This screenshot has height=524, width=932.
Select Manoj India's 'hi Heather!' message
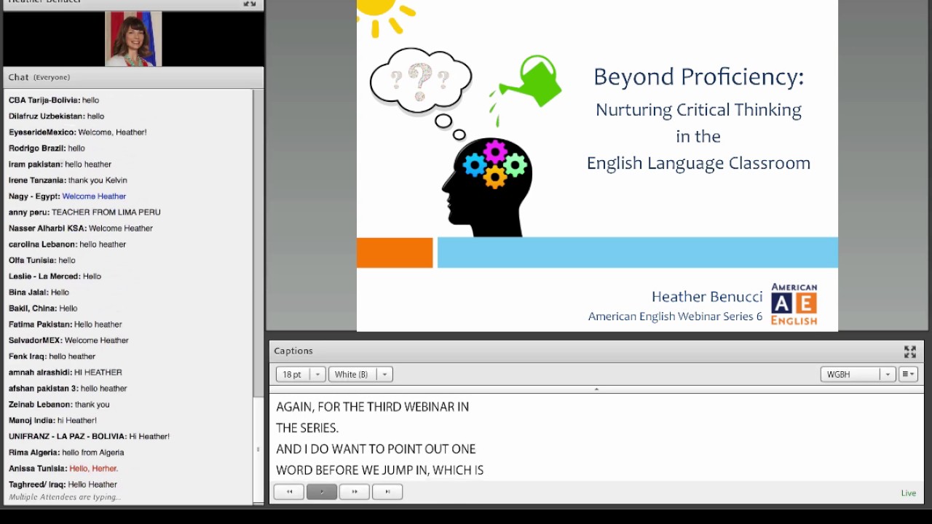click(52, 421)
